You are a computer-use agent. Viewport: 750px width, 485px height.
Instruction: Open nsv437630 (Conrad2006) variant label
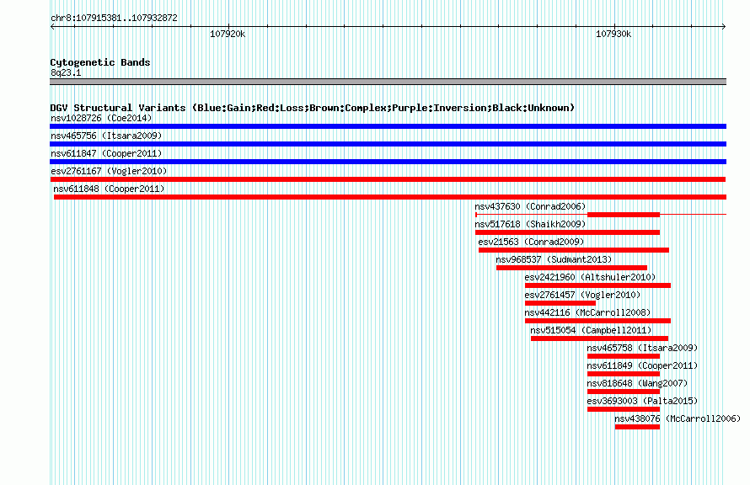[x=530, y=206]
